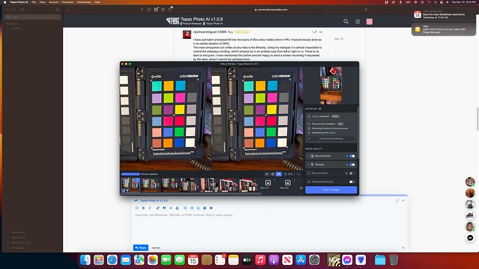
Task: Toggle the Sharpen switch
Action: [352, 164]
